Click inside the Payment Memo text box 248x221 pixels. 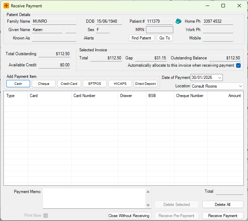[94, 198]
